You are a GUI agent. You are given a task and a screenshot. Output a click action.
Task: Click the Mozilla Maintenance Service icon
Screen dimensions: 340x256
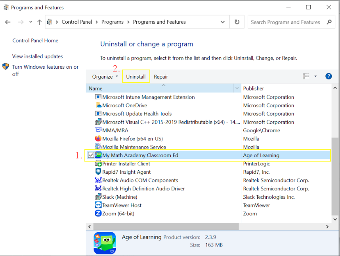pos(98,147)
